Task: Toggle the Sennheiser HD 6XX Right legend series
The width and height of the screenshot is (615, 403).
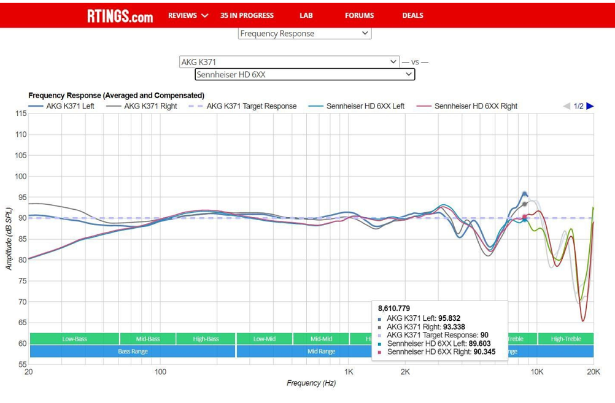Action: [466, 106]
